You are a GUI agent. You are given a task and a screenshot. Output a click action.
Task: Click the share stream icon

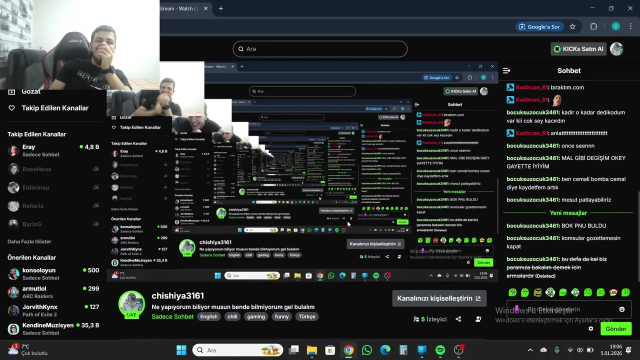coord(458,319)
